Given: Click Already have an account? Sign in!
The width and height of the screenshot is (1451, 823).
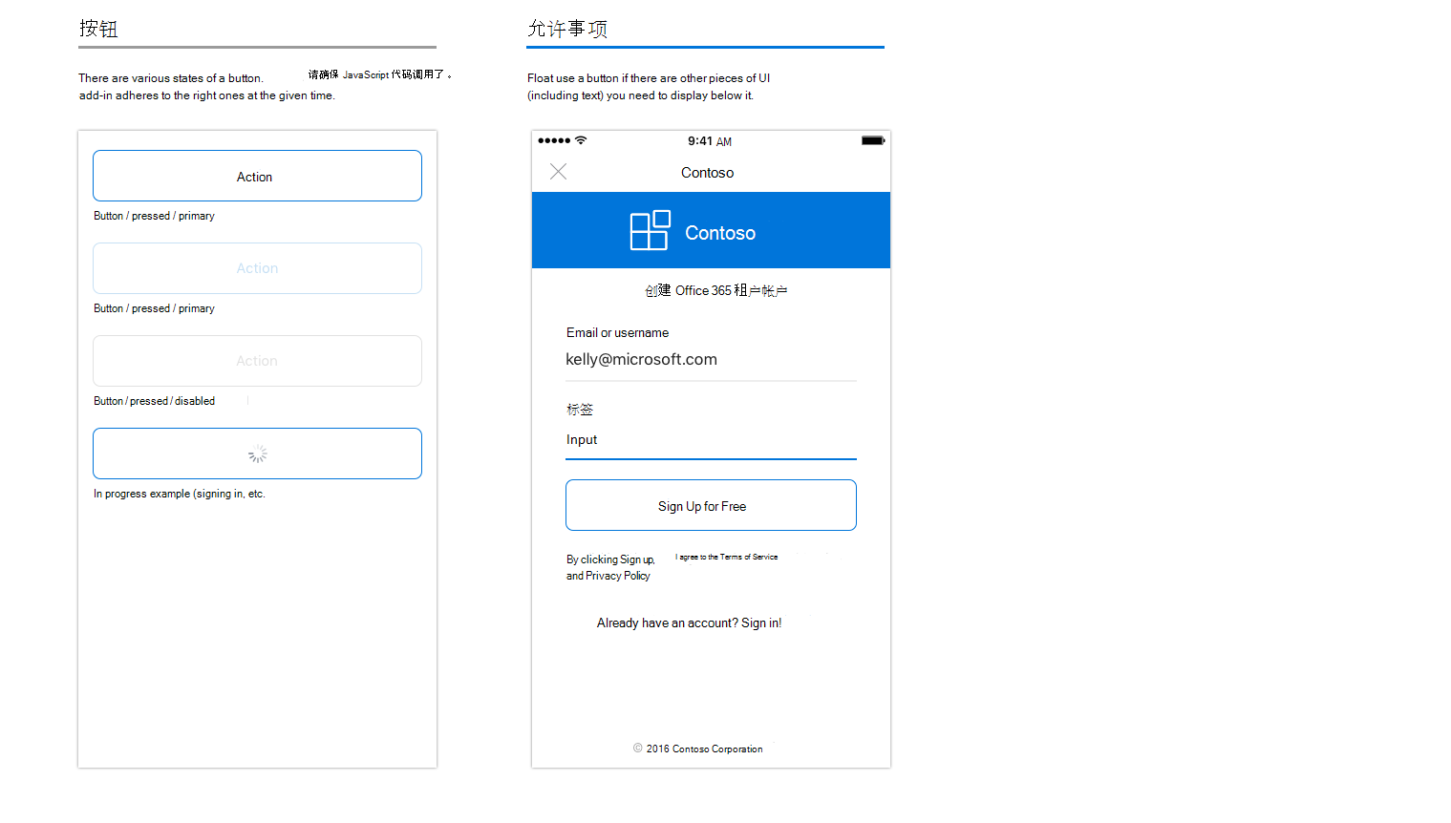Looking at the screenshot, I should (x=689, y=623).
